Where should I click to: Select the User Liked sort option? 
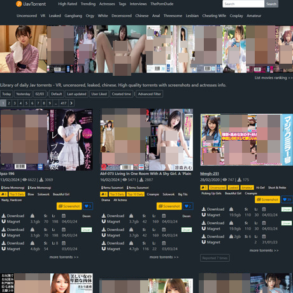(x=99, y=94)
